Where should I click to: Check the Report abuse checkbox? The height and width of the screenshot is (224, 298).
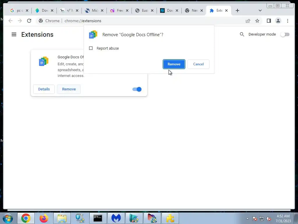tap(91, 48)
